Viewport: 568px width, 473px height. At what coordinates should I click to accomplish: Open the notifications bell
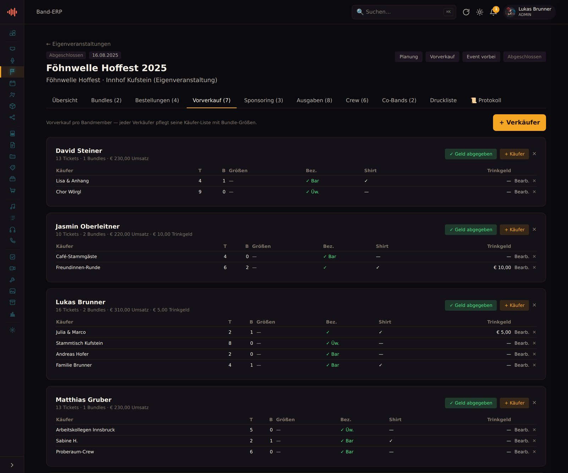pos(493,12)
